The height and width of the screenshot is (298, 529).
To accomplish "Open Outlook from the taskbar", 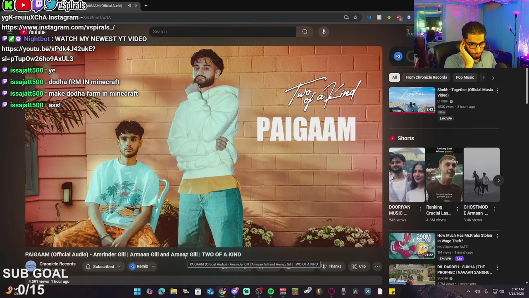I will pos(210,291).
